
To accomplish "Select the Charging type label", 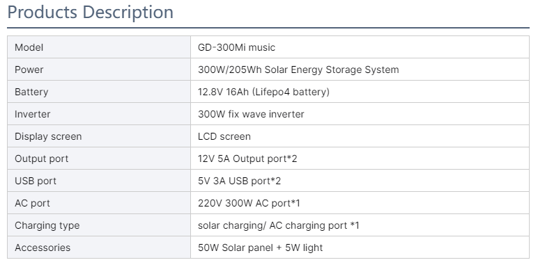I will pos(47,225).
